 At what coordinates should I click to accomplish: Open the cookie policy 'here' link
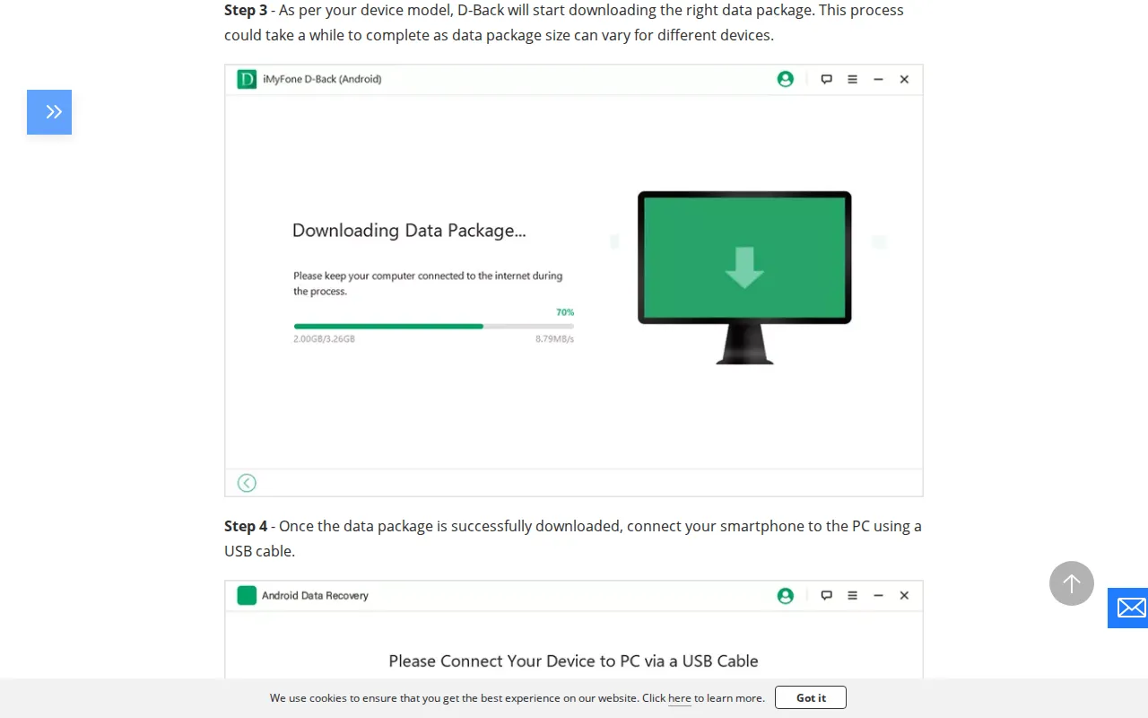[680, 698]
